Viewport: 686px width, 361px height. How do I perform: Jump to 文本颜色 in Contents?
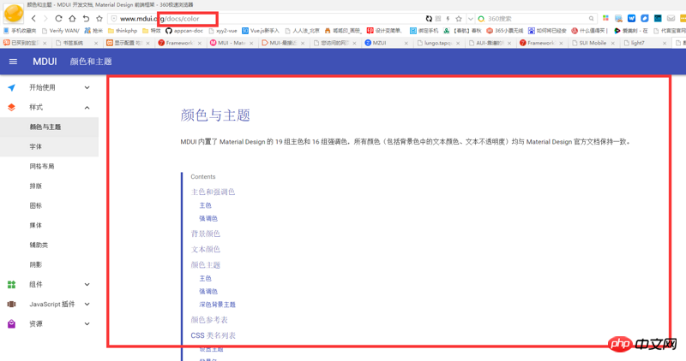[x=205, y=249]
